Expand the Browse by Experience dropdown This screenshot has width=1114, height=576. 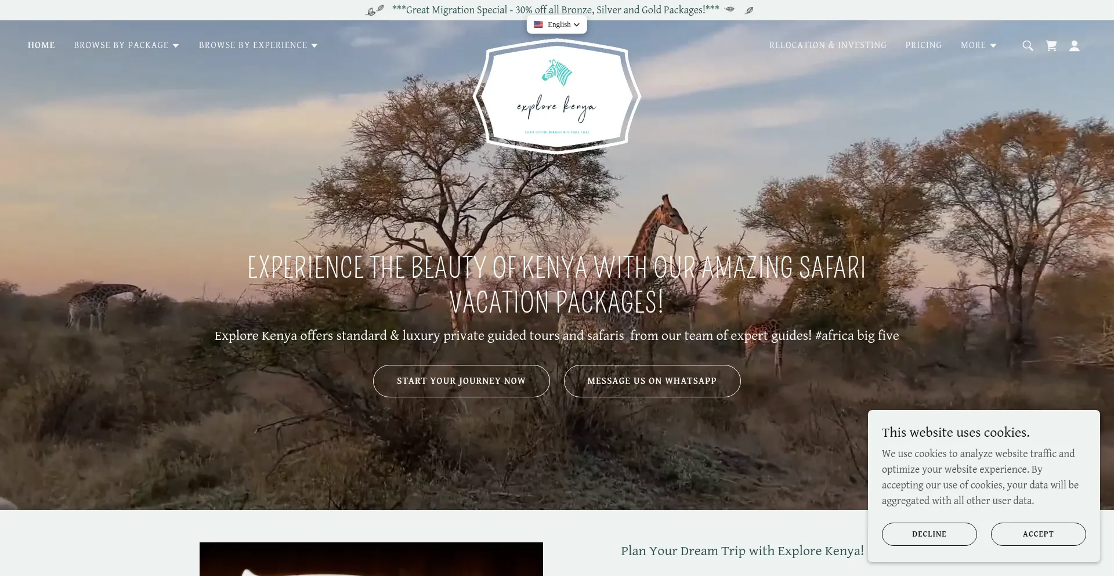pos(258,45)
